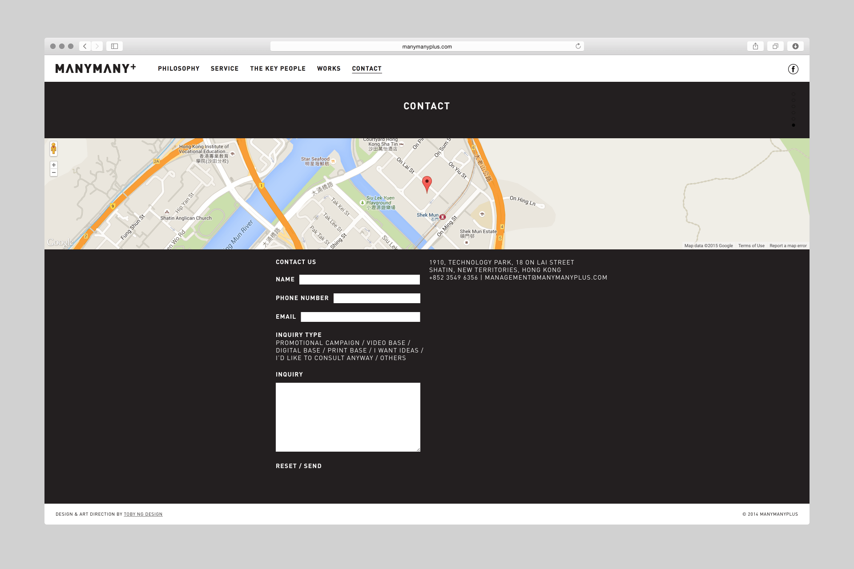Click the Map data ©2015 Google text
The height and width of the screenshot is (569, 854).
pos(709,245)
